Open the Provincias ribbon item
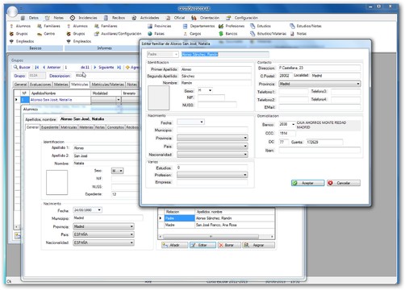The height and width of the screenshot is (290, 405). tap(160, 26)
